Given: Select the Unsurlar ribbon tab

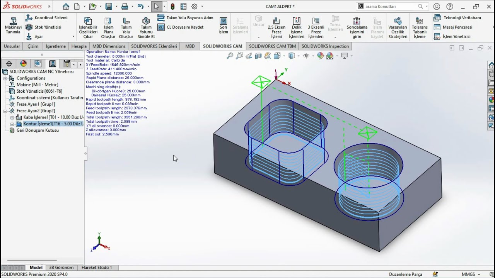Looking at the screenshot, I should click(12, 46).
